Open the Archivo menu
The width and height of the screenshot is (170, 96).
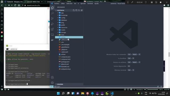[57, 3]
